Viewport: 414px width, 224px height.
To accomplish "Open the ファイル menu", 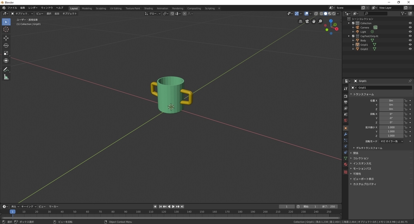I will point(12,8).
